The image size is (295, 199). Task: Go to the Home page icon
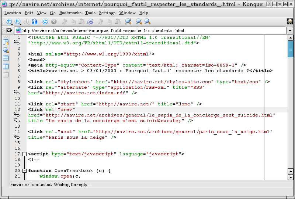point(35,21)
